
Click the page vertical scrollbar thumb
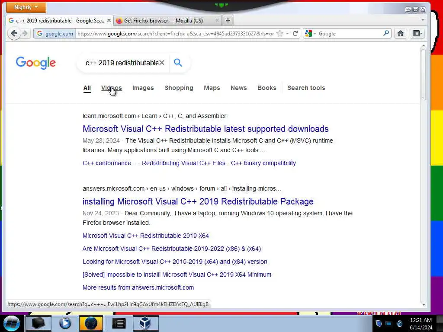423,75
